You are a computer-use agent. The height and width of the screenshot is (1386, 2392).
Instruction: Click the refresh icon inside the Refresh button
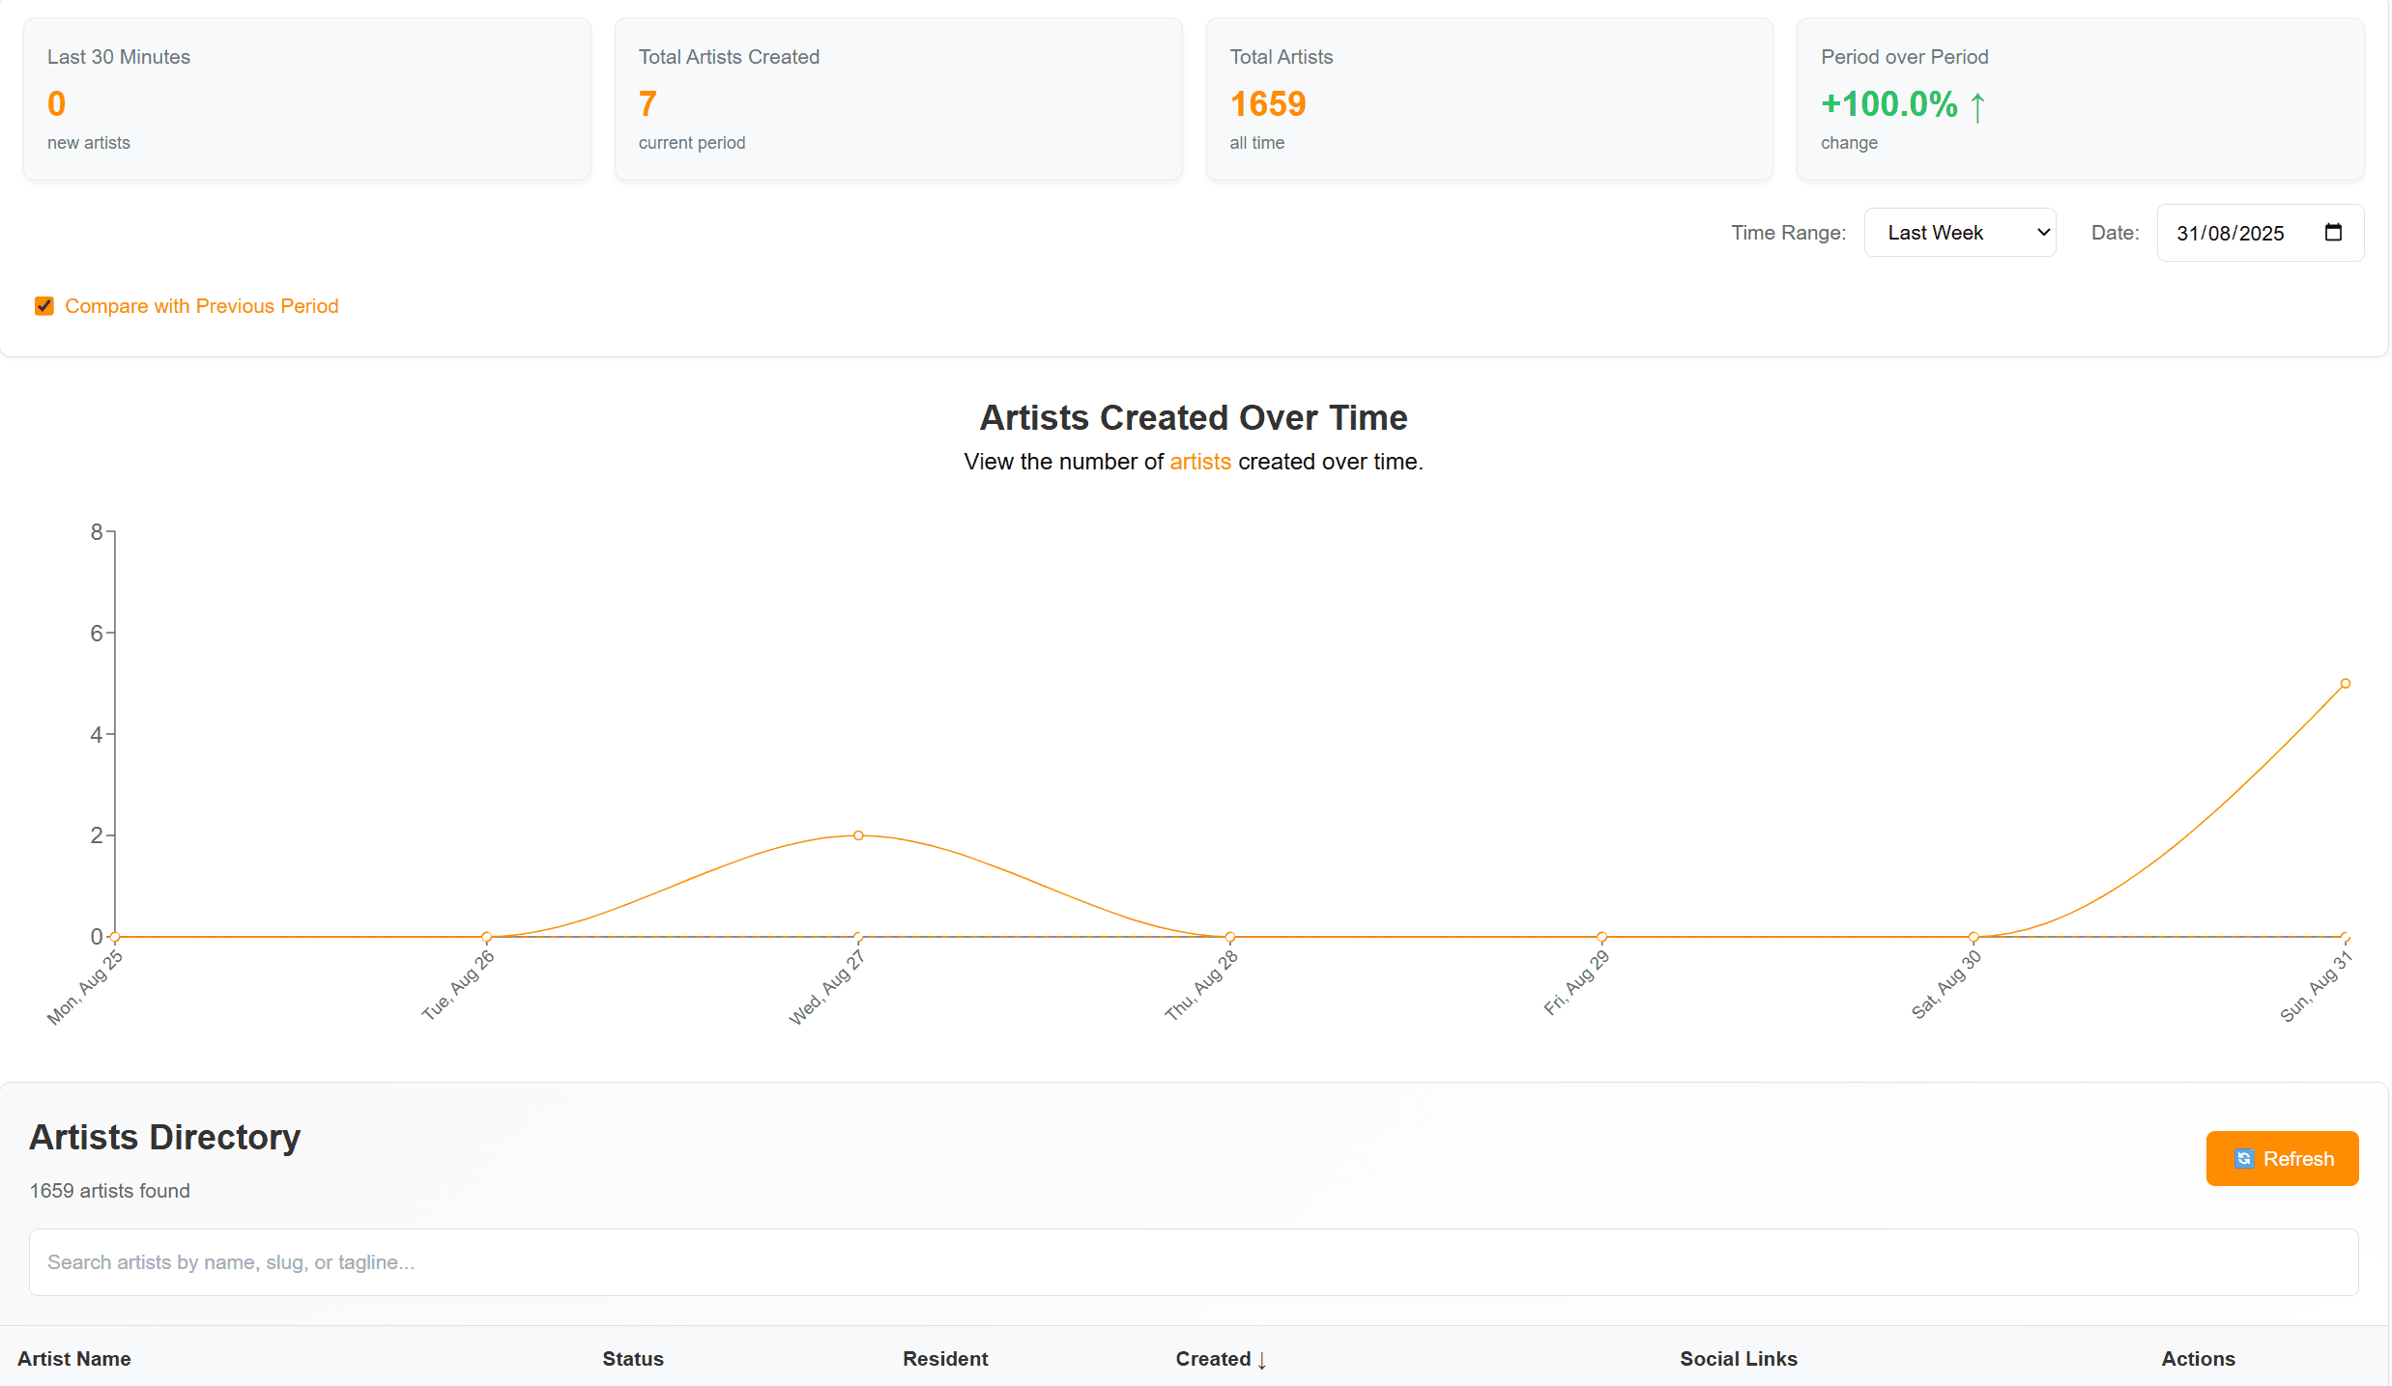pyautogui.click(x=2245, y=1158)
